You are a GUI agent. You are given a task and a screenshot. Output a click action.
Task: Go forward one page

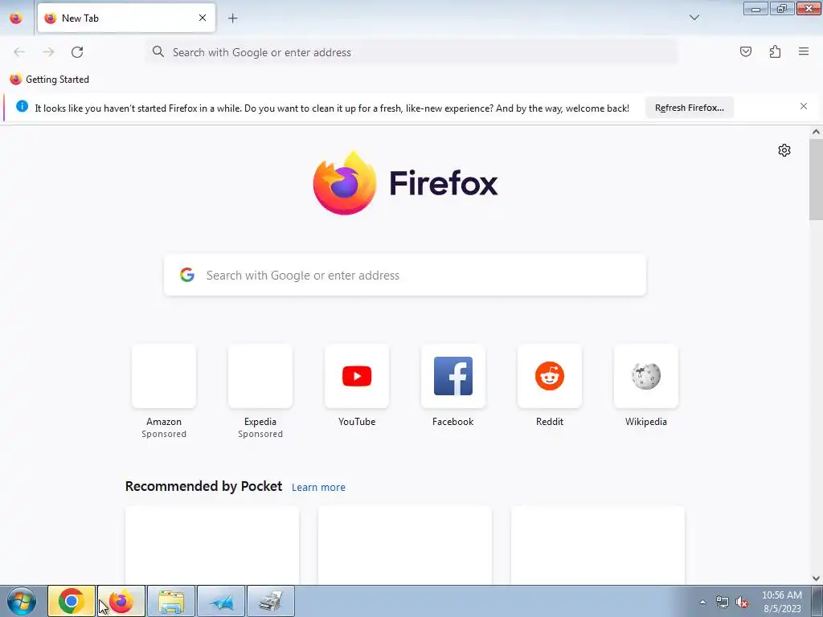pos(48,52)
